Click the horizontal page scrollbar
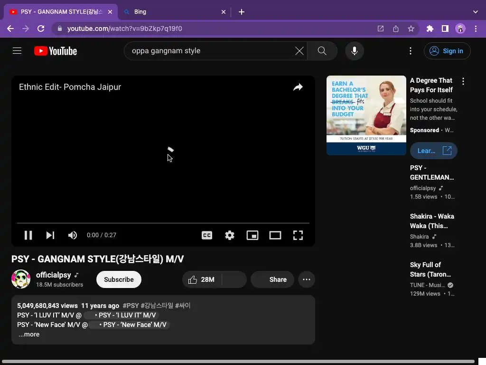The height and width of the screenshot is (365, 486). 238,362
